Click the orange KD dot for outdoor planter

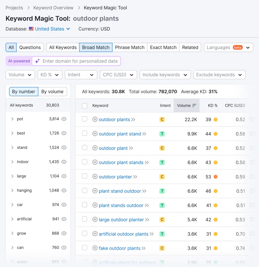pyautogui.click(x=215, y=177)
